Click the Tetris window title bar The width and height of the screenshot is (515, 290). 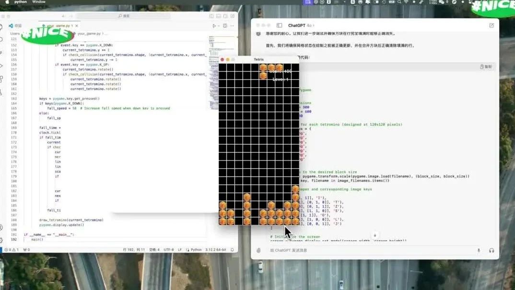pos(259,59)
